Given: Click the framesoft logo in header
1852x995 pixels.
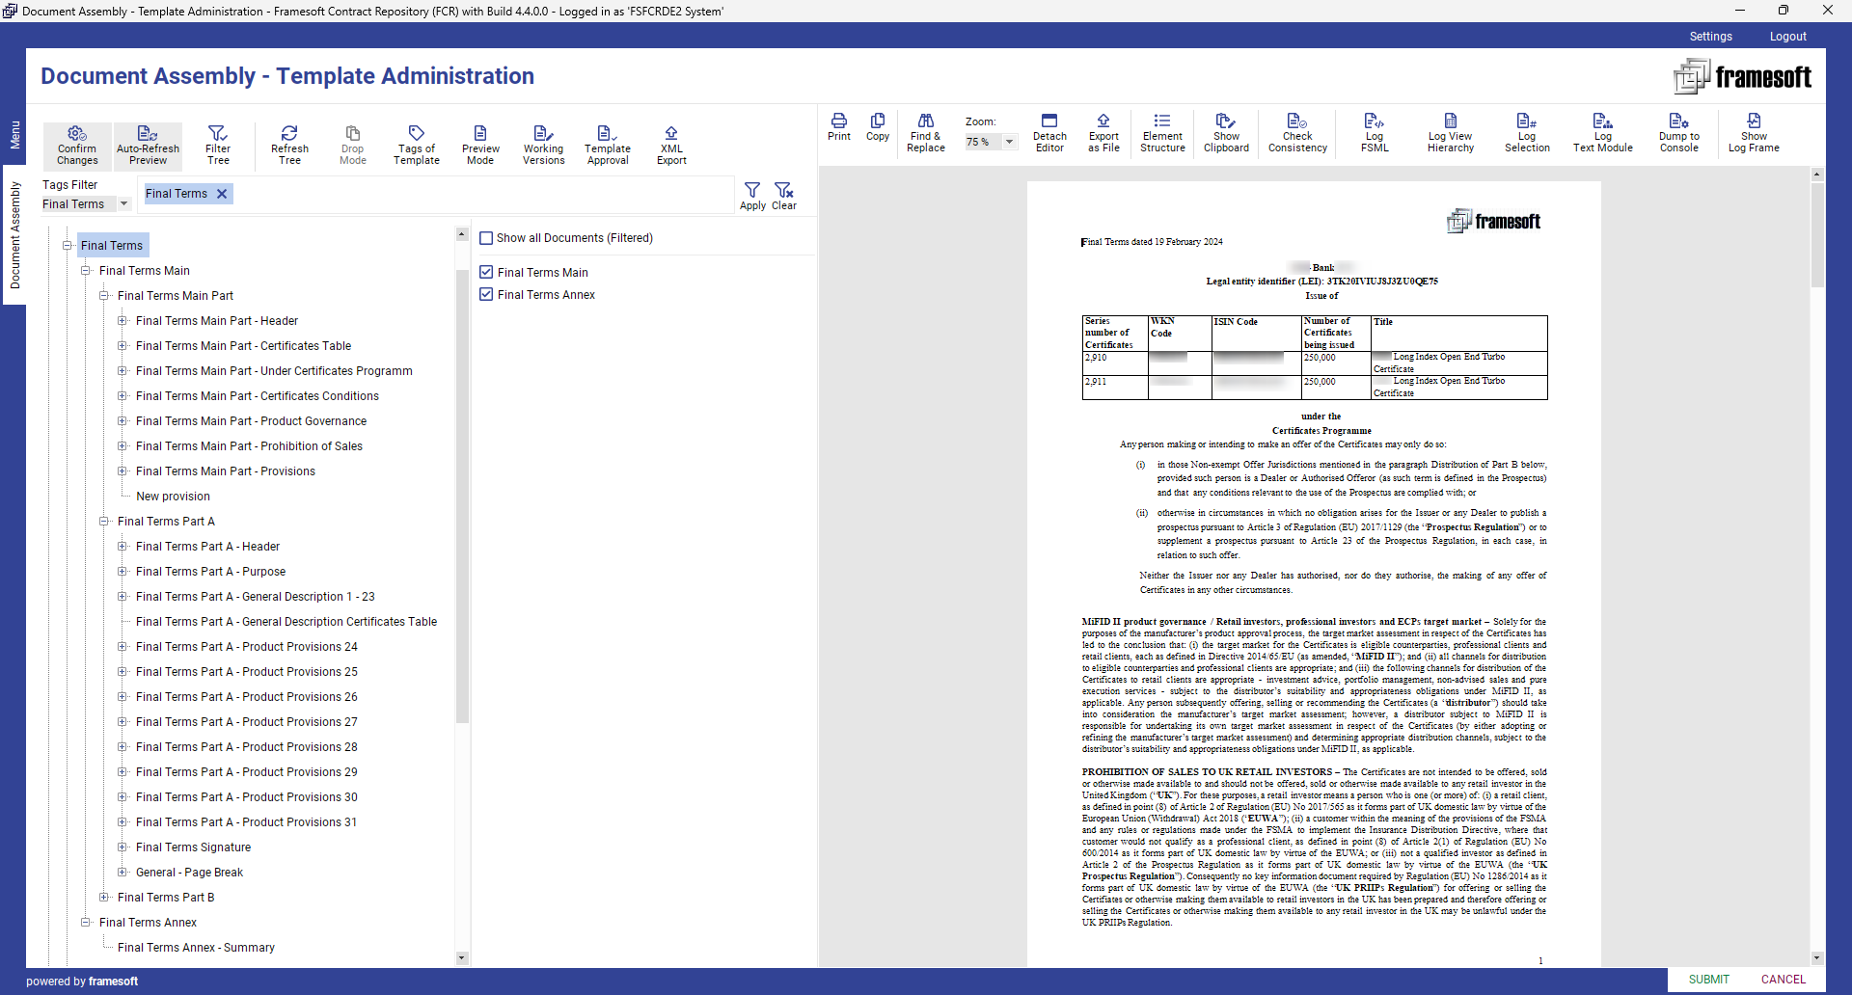Looking at the screenshot, I should click(1742, 76).
